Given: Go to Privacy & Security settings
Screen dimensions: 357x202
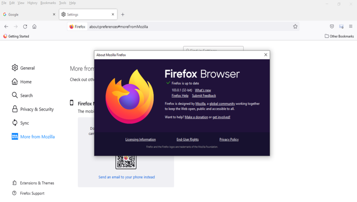Looking at the screenshot, I should [33, 109].
